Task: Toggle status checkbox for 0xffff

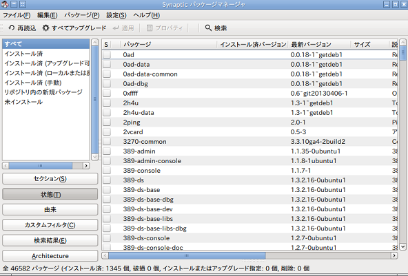Action: [x=107, y=93]
